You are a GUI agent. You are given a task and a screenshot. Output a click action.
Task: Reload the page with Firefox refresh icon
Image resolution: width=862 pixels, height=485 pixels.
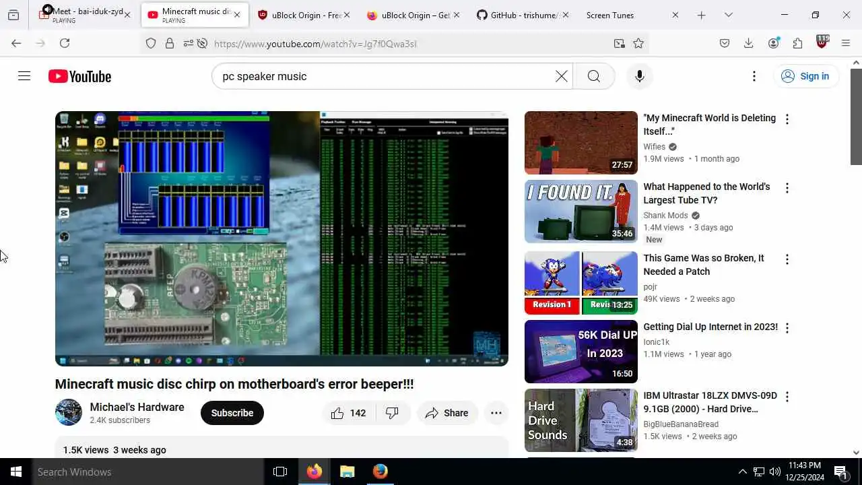tap(65, 43)
